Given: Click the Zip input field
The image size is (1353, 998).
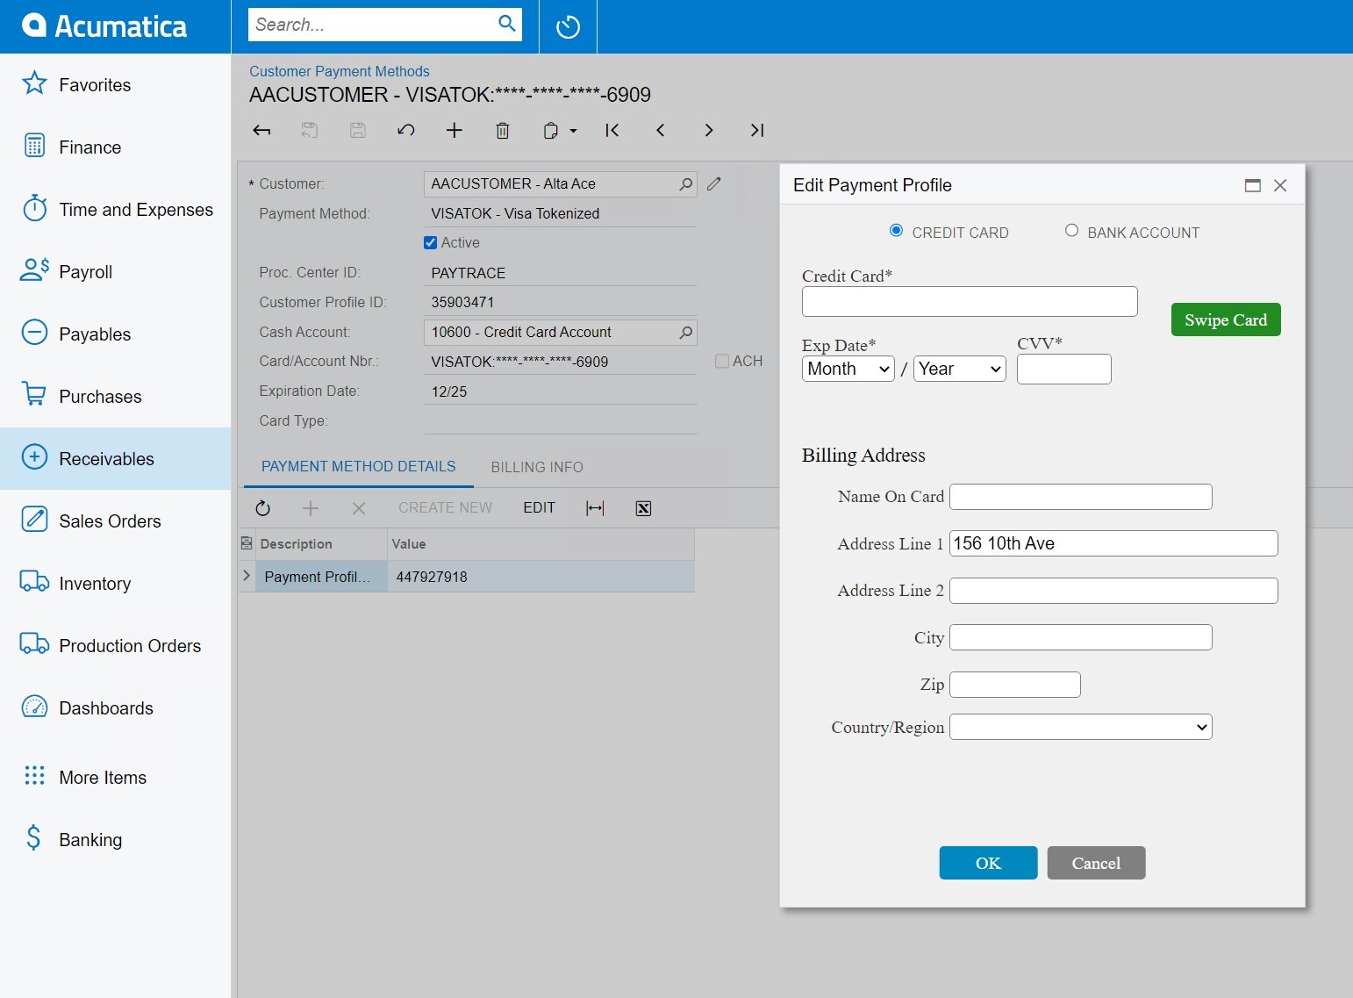Looking at the screenshot, I should tap(1015, 685).
